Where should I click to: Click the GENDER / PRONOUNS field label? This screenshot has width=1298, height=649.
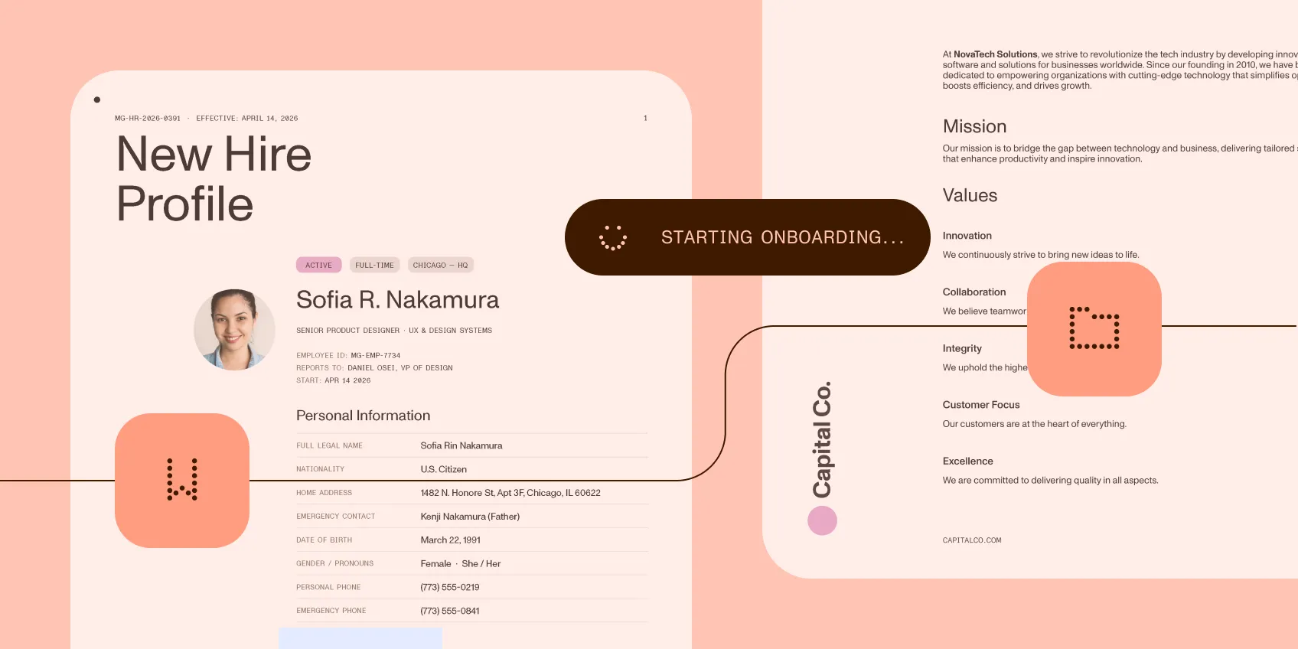(335, 563)
